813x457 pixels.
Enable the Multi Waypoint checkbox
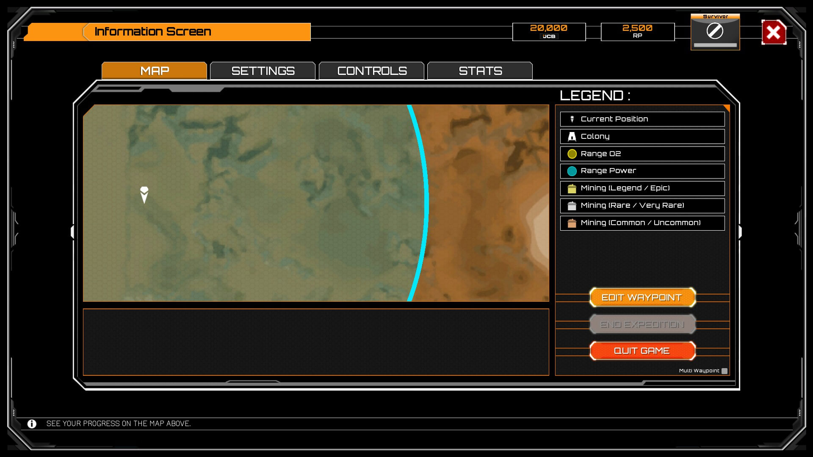725,371
